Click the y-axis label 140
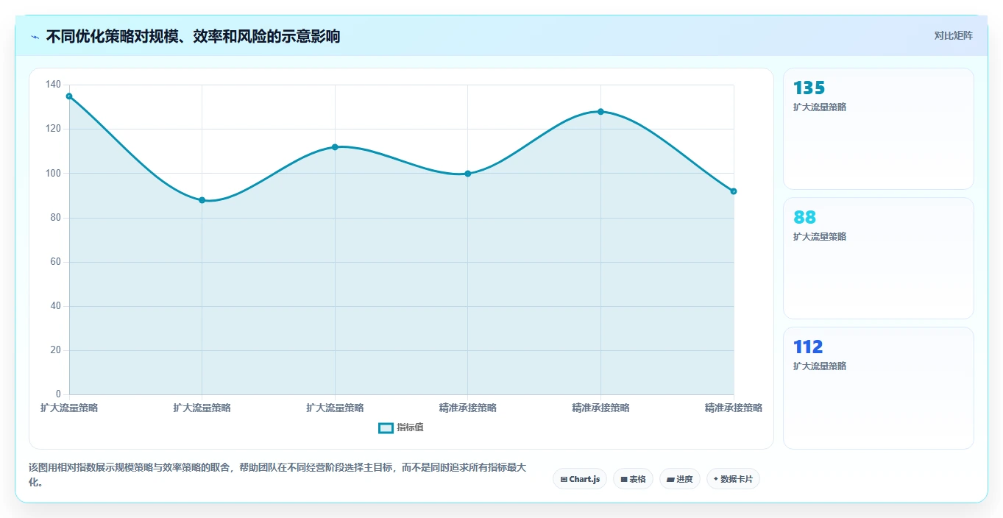Image resolution: width=1003 pixels, height=518 pixels. (x=53, y=85)
